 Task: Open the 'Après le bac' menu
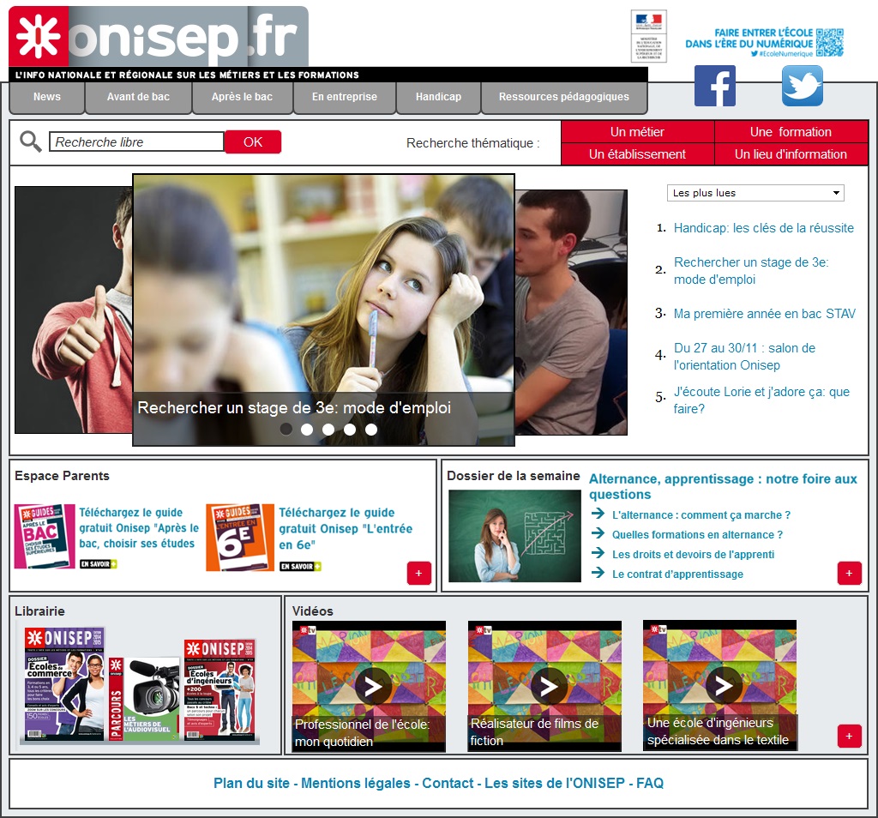pos(242,97)
